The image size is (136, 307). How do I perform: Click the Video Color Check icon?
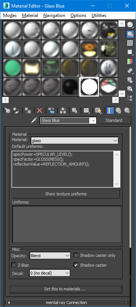(130, 61)
